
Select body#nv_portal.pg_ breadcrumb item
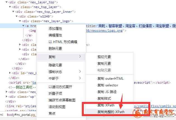tap(22, 115)
